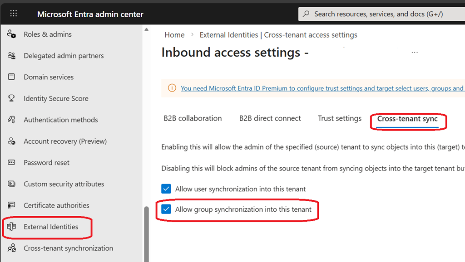Click the Cross-tenant synchronization icon
The image size is (465, 262).
[12, 248]
